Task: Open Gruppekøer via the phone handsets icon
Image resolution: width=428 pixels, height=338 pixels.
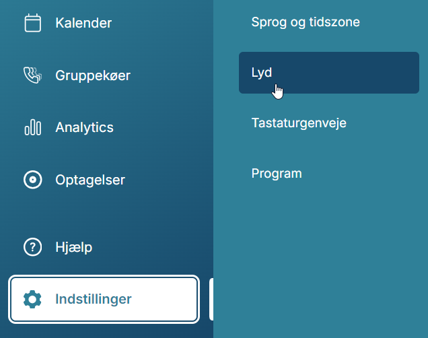Action: (x=33, y=75)
